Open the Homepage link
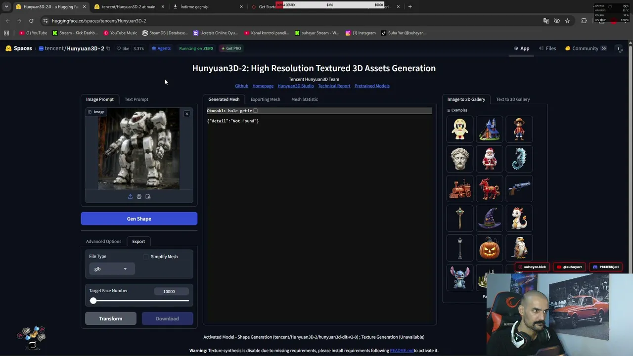 [263, 86]
